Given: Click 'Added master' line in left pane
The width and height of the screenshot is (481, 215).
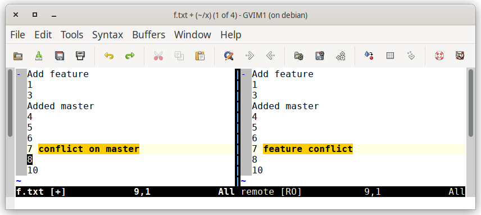Looking at the screenshot, I should point(61,106).
